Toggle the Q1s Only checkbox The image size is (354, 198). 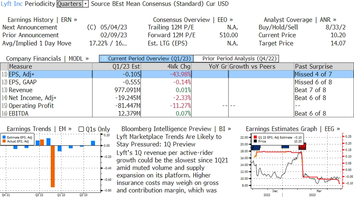(x=81, y=129)
